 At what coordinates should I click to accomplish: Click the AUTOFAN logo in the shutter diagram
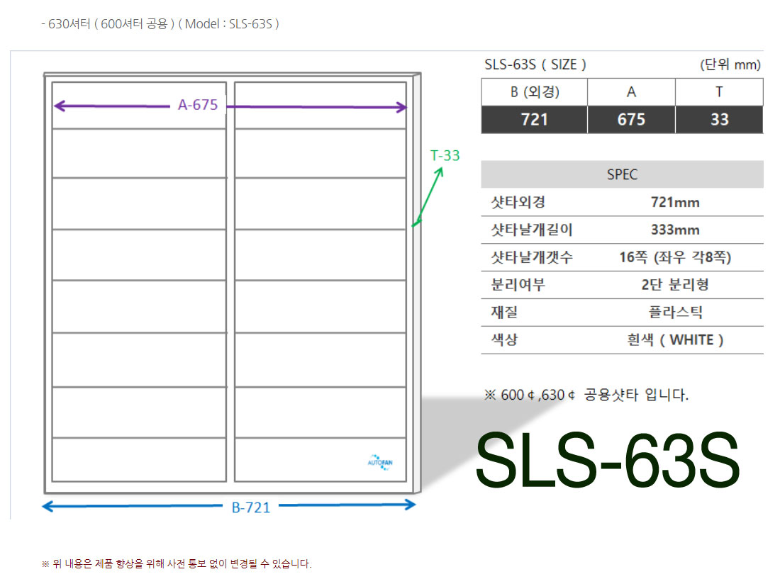[380, 461]
